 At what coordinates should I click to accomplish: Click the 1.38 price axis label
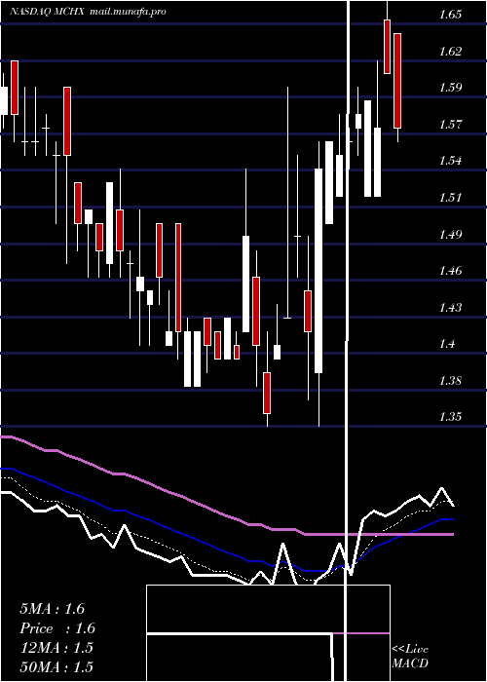click(x=450, y=381)
